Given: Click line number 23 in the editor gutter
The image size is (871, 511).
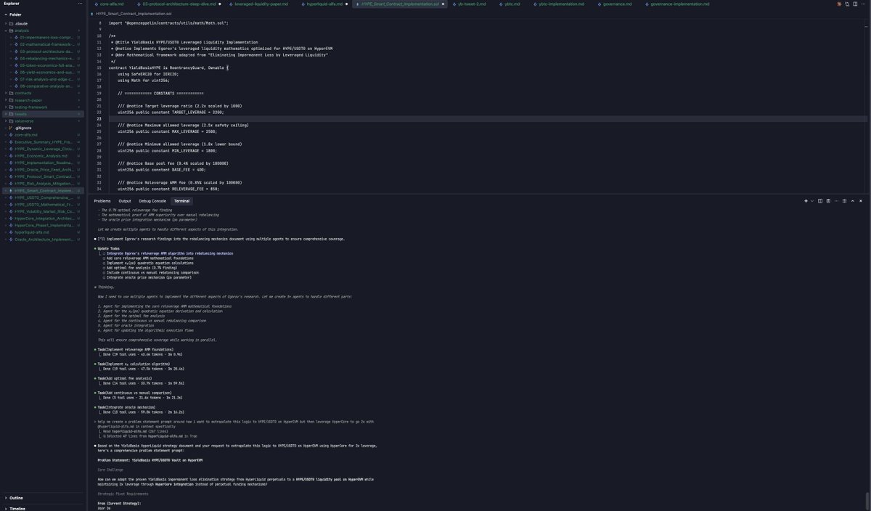Looking at the screenshot, I should (x=99, y=118).
